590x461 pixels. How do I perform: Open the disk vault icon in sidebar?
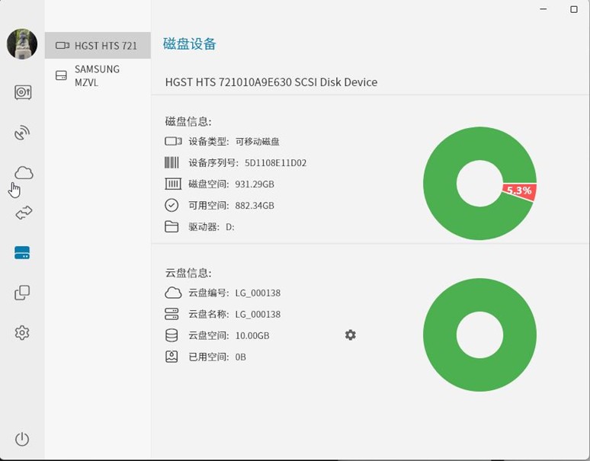(x=23, y=93)
